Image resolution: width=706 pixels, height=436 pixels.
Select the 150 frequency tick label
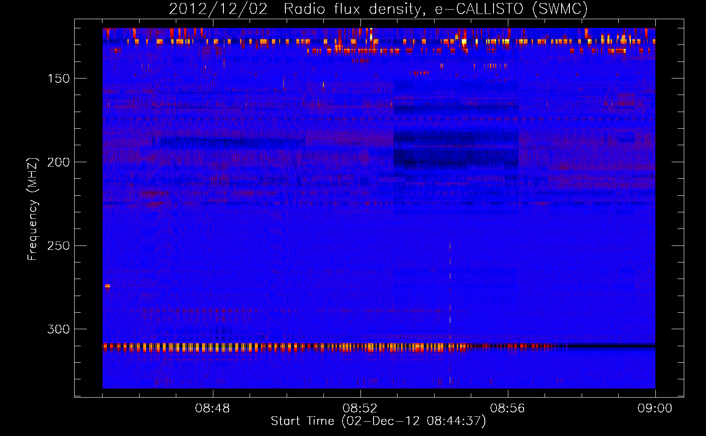pyautogui.click(x=58, y=78)
